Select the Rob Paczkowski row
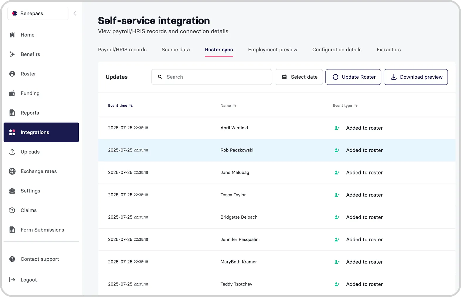Image resolution: width=461 pixels, height=297 pixels. (237, 150)
